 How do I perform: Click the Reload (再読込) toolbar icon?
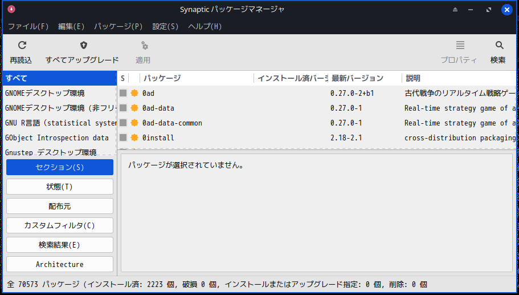pyautogui.click(x=22, y=46)
